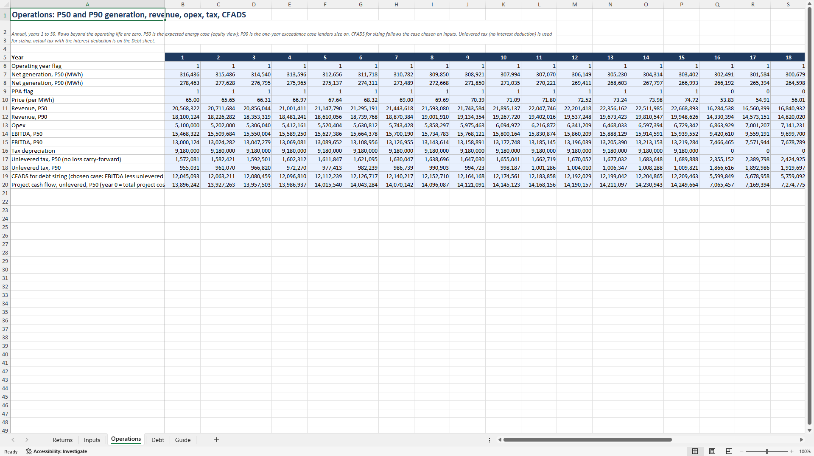Click year 10 header cell
Image resolution: width=814 pixels, height=456 pixels.
503,57
